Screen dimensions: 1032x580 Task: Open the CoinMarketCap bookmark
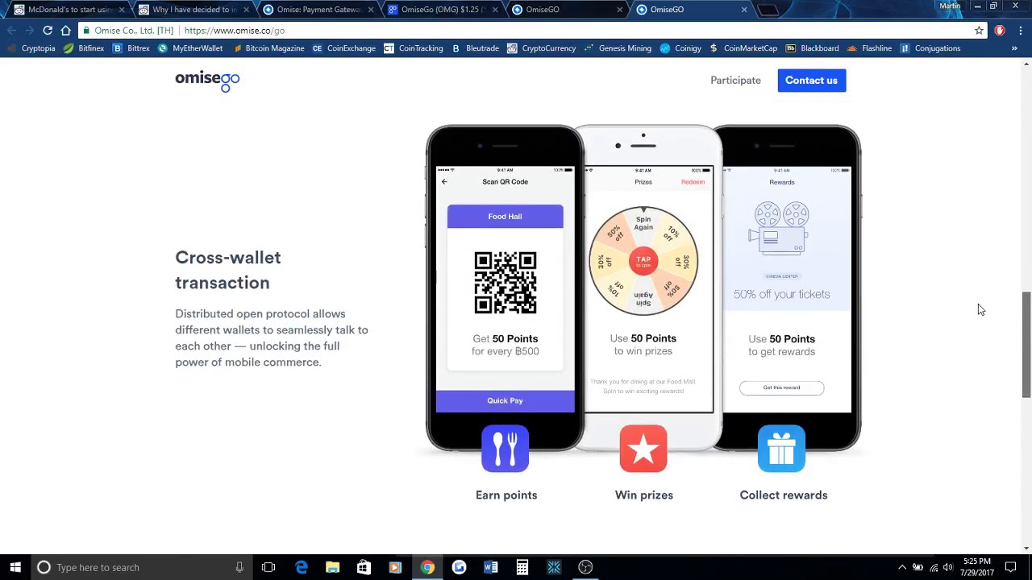pyautogui.click(x=743, y=48)
